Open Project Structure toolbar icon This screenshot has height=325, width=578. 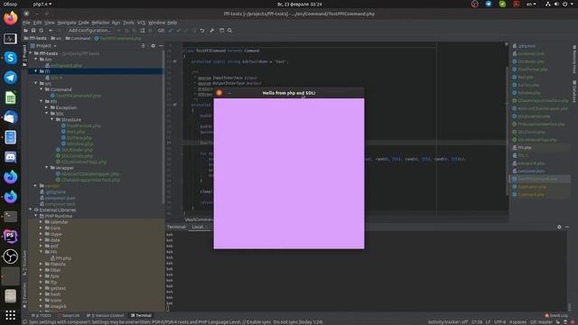(221, 31)
